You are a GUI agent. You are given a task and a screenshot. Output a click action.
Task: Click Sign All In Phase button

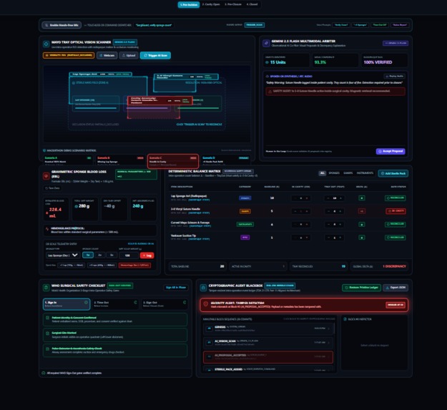(176, 288)
